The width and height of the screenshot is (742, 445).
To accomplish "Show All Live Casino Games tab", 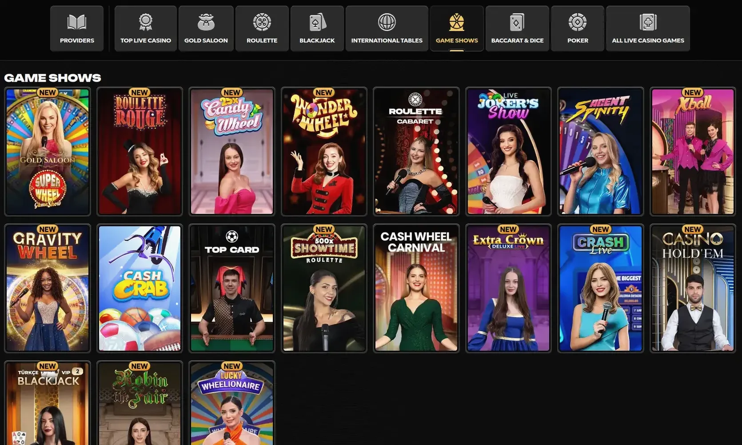I will click(648, 28).
